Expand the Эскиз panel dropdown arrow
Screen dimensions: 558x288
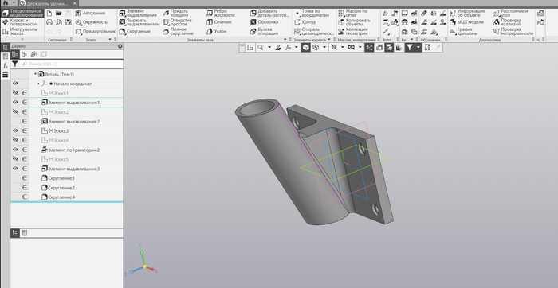point(110,40)
